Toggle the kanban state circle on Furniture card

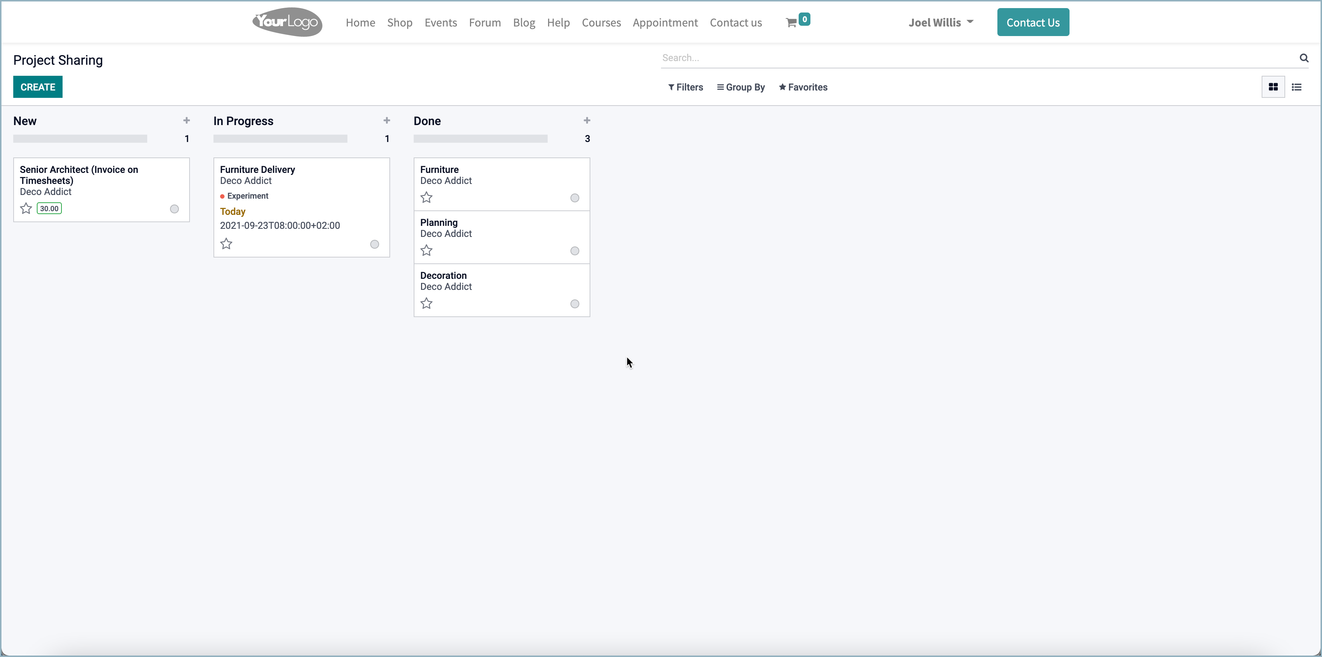(x=574, y=198)
